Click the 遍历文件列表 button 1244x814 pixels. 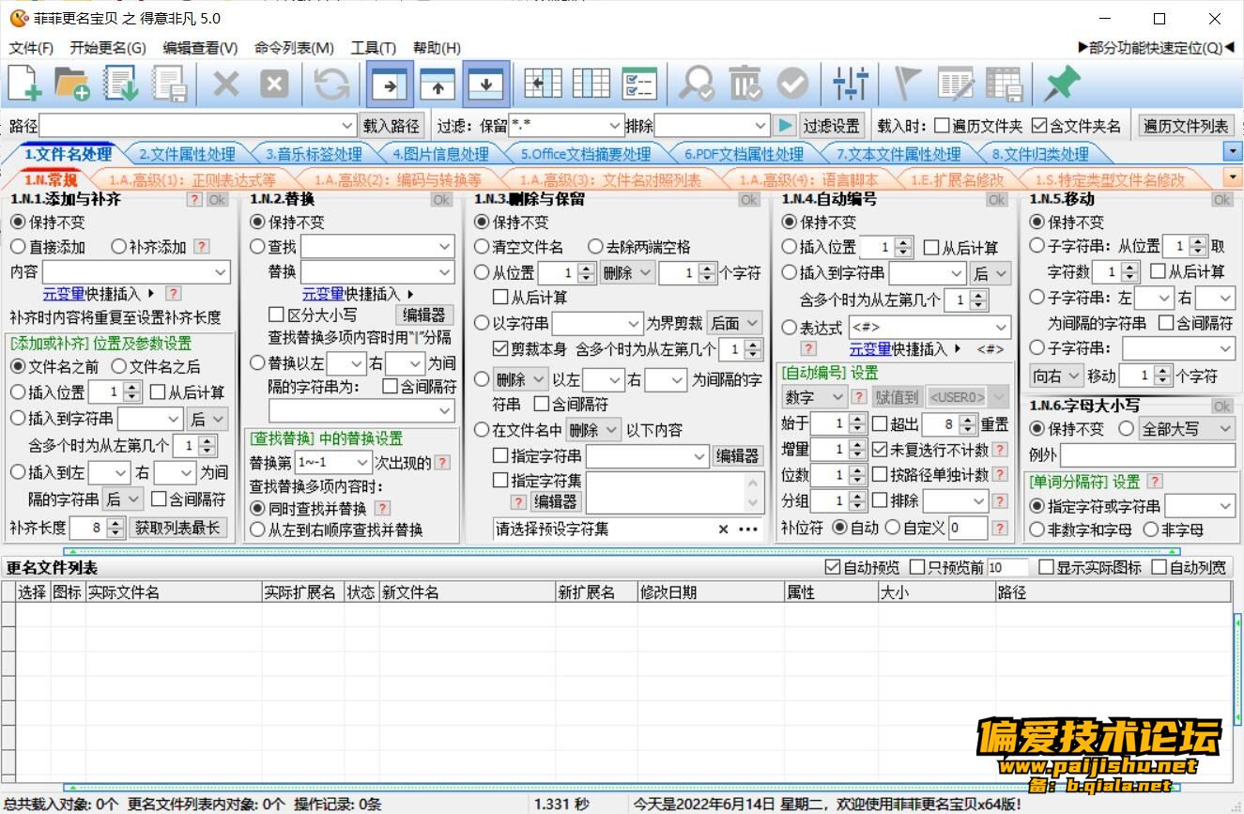coord(1186,126)
